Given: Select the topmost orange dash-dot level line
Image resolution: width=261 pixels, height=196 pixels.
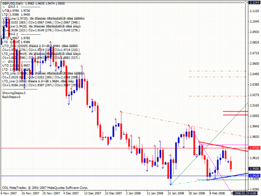Looking at the screenshot, I should click(218, 71).
